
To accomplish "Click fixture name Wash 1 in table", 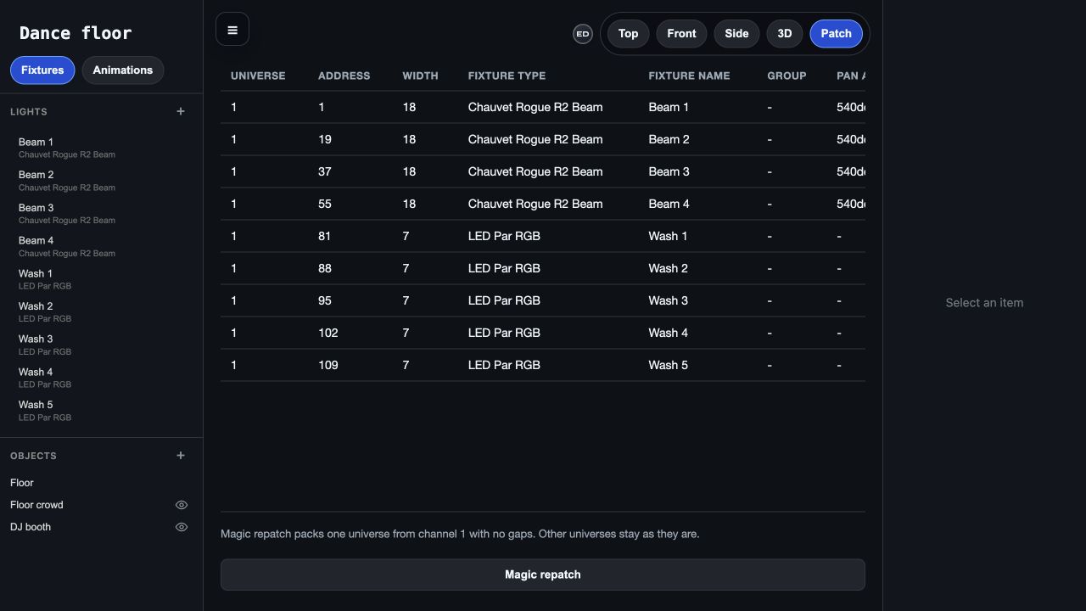I will [x=668, y=236].
